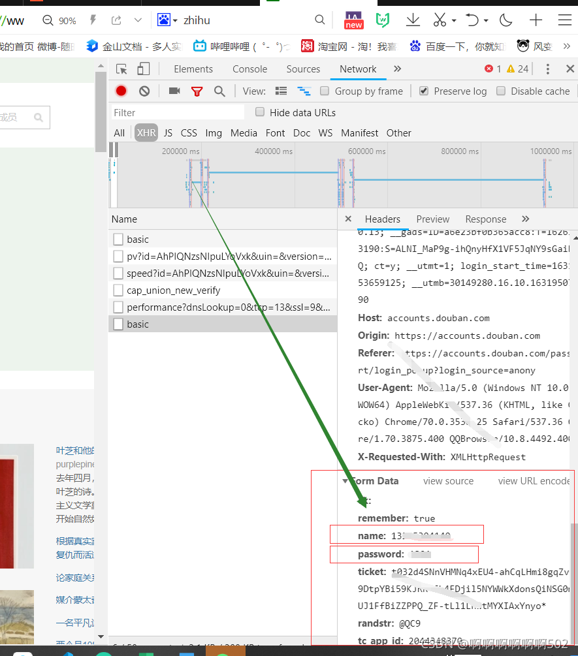
Task: Switch to the Sources tab
Action: [x=303, y=69]
